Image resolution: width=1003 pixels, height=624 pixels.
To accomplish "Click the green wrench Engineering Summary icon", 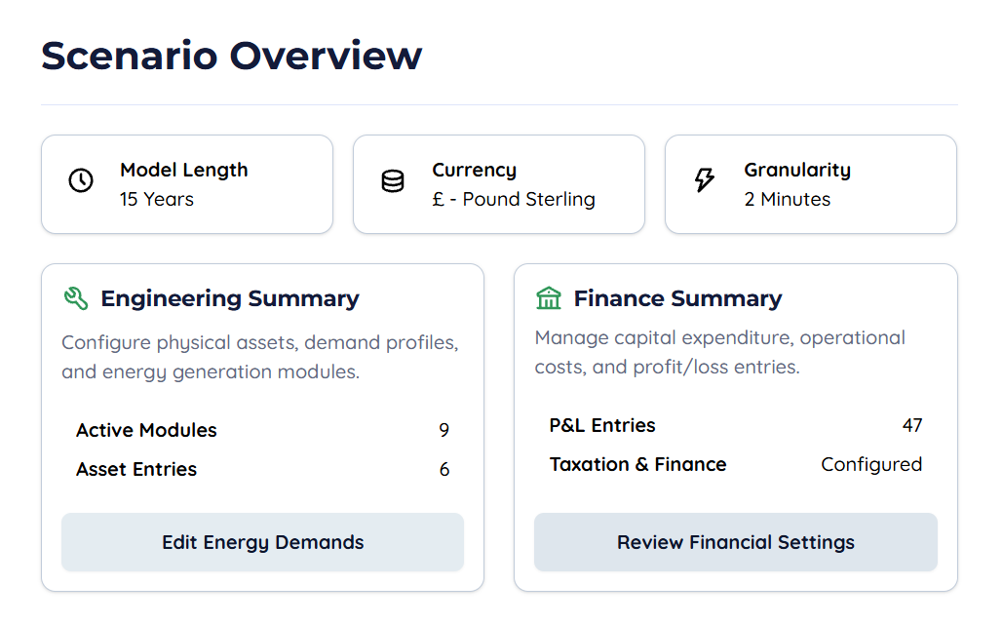I will (x=75, y=298).
